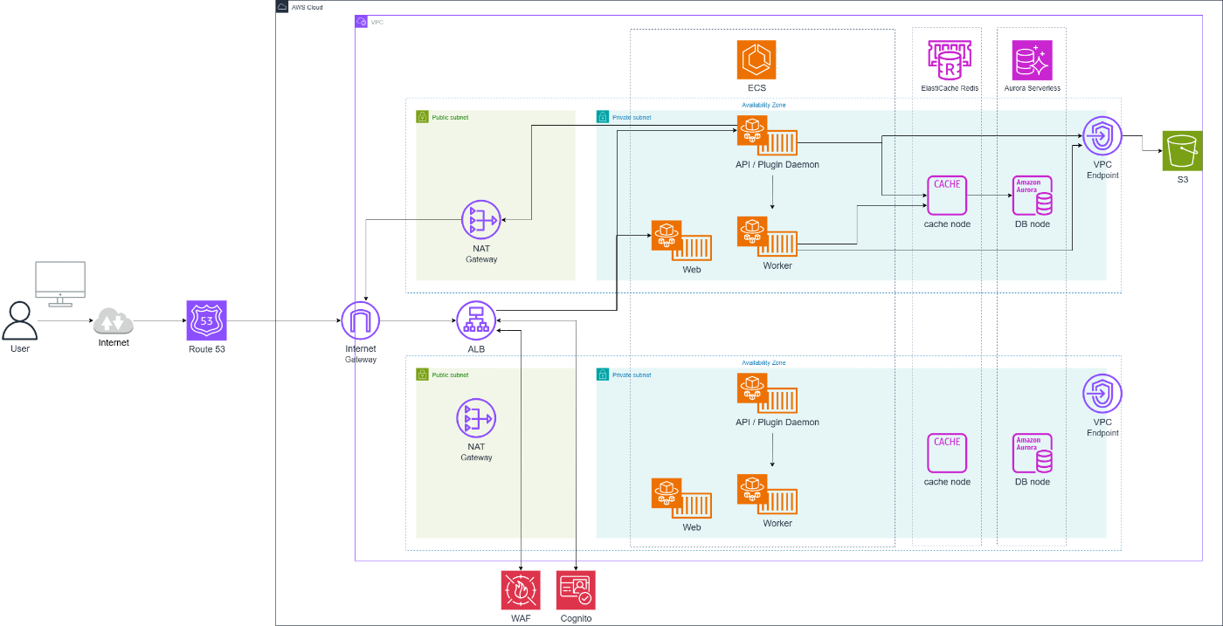Click the small purple VPC group icon
Screen dimensions: 1223x626
362,21
